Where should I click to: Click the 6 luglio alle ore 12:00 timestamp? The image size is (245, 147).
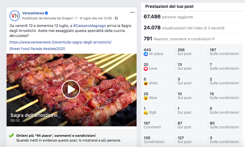tap(96, 18)
